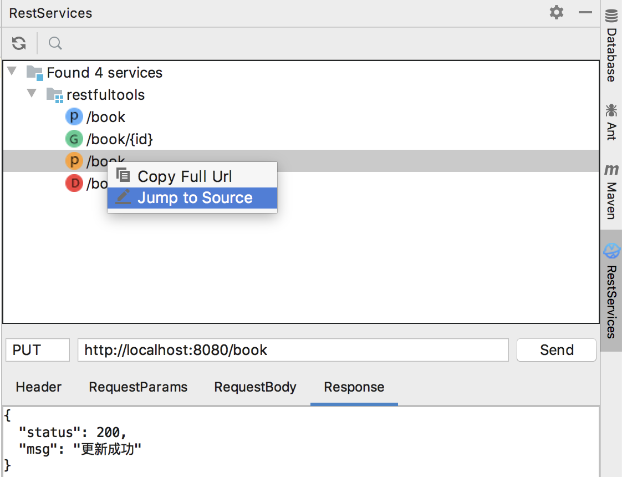Click the refresh services icon
The image size is (622, 477).
pyautogui.click(x=19, y=43)
